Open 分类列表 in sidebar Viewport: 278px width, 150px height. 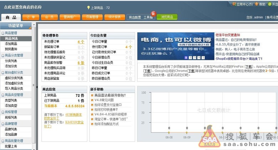pos(11,61)
